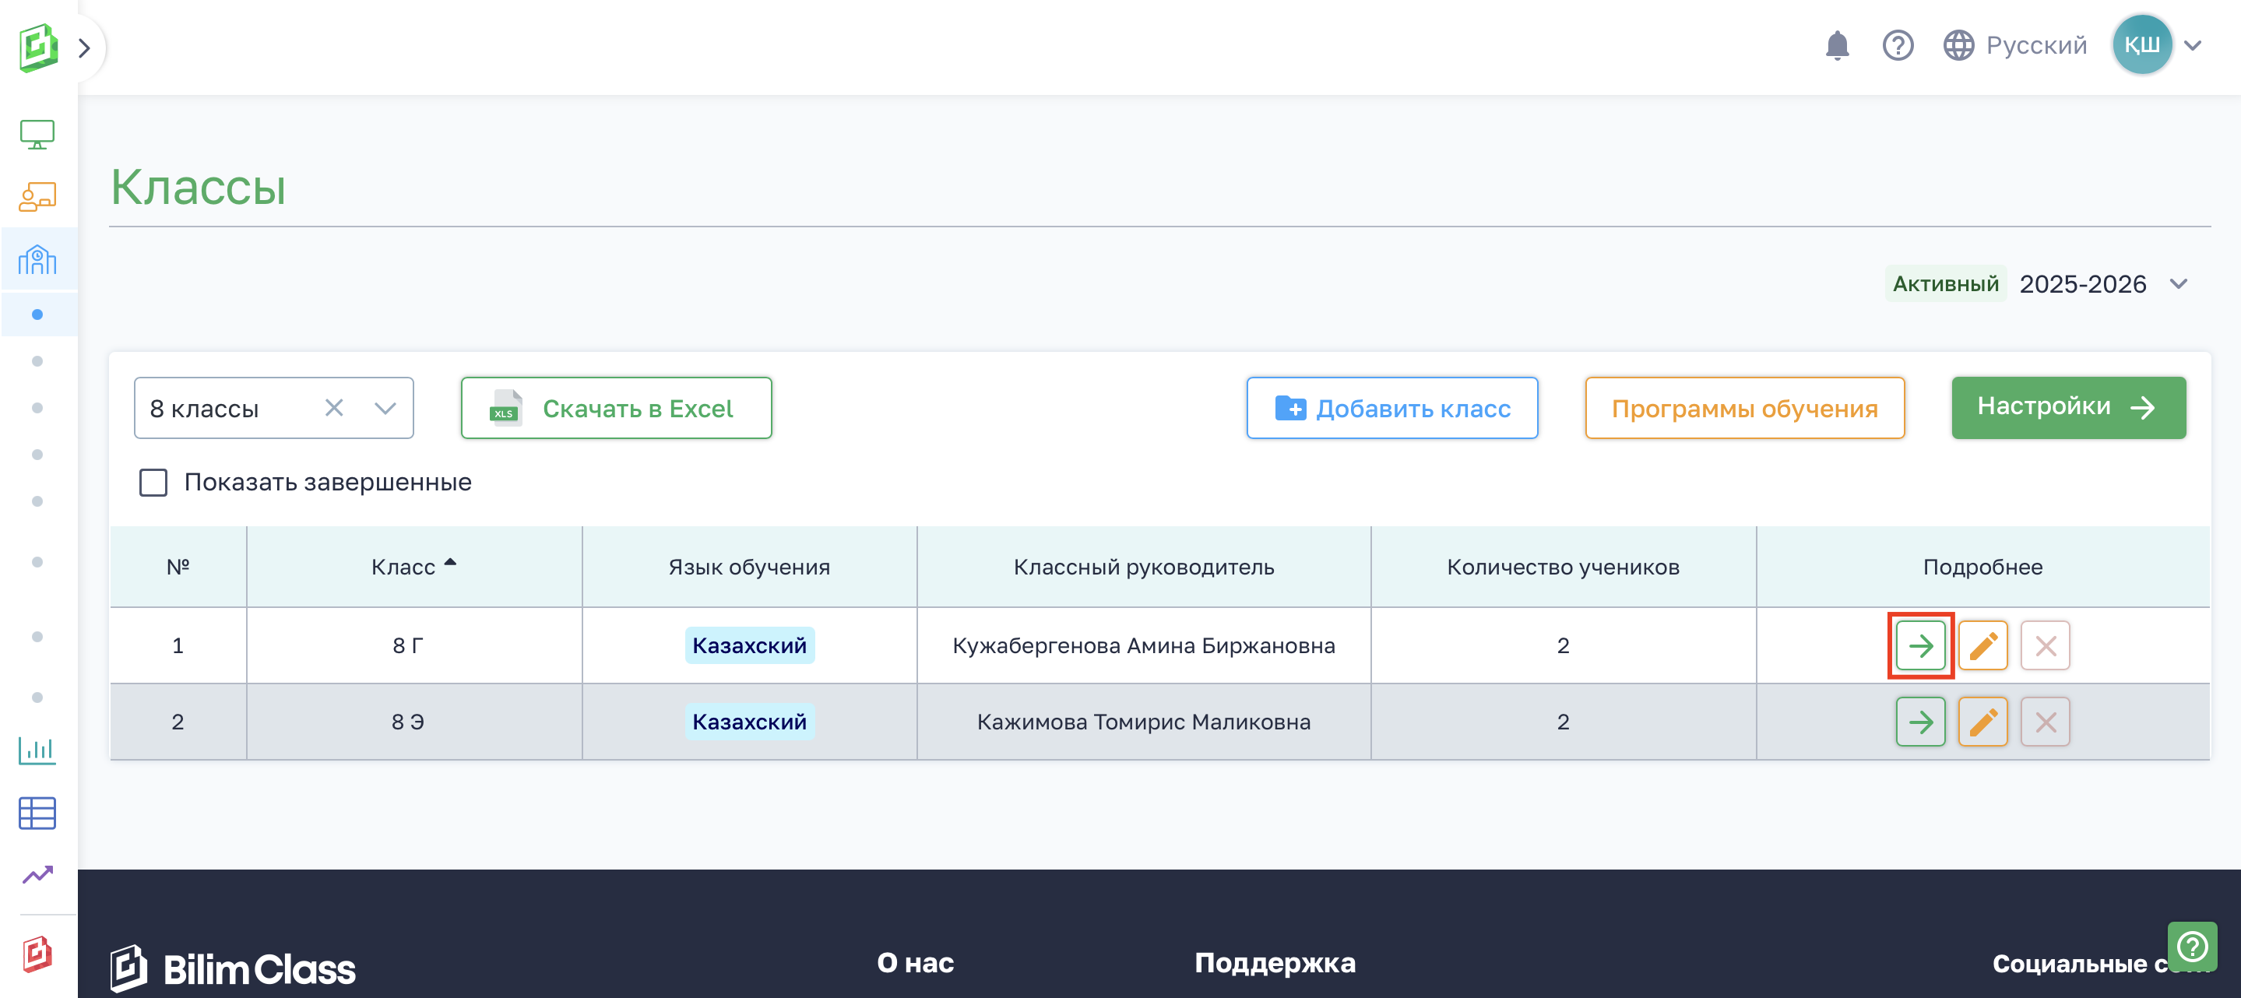Expand the 8 классы filter dropdown
The width and height of the screenshot is (2241, 998).
(x=385, y=408)
